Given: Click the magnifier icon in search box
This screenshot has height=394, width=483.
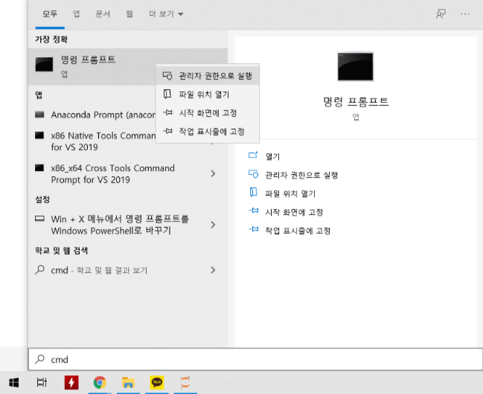Looking at the screenshot, I should coord(39,359).
